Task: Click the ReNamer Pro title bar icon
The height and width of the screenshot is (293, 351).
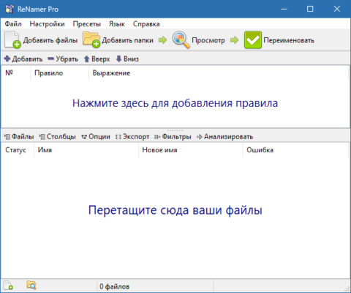Action: (x=10, y=9)
